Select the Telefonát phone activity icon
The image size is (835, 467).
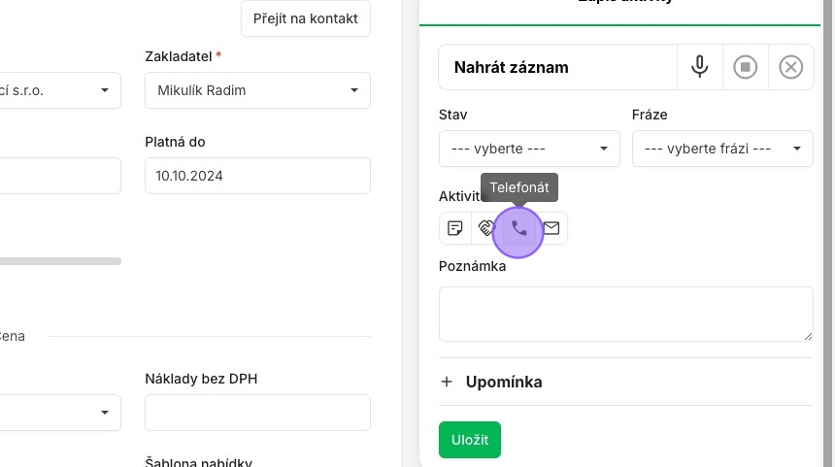click(x=518, y=228)
